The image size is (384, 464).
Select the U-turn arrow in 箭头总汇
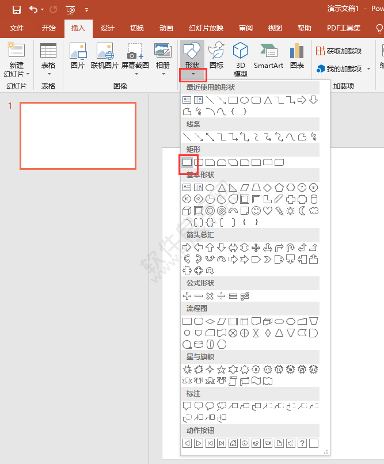coord(291,248)
